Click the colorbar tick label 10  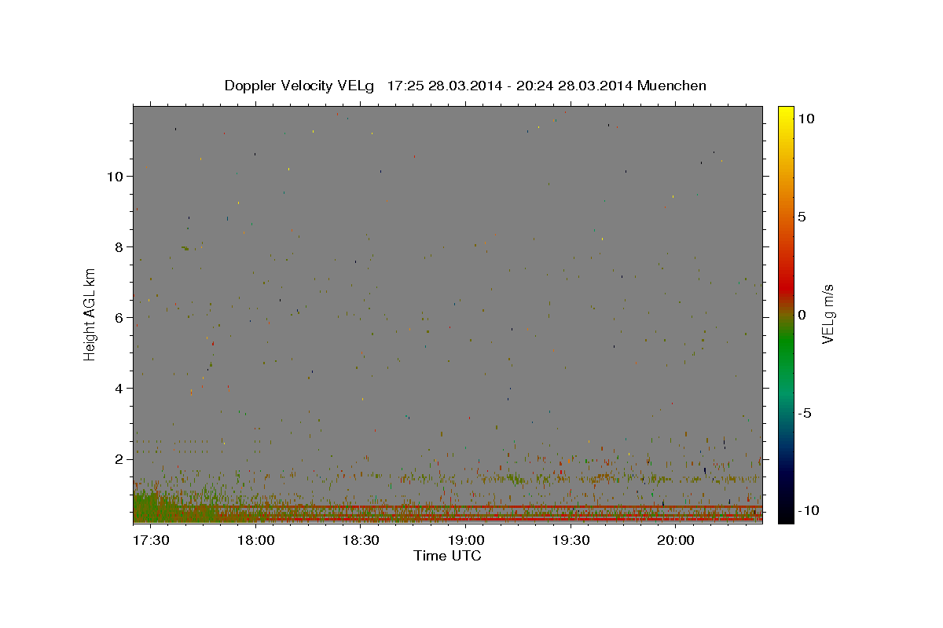805,118
